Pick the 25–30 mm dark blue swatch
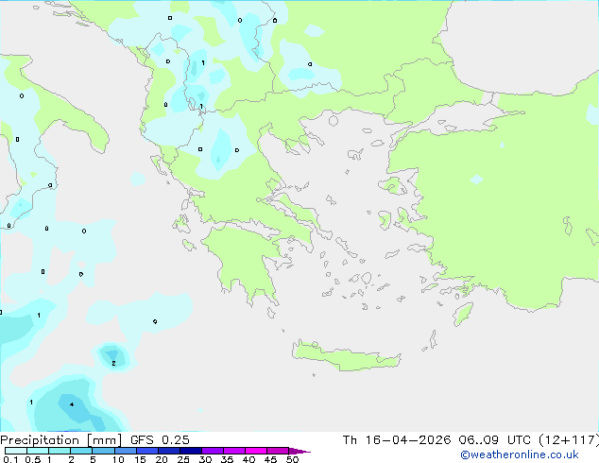599x463 pixels. click(x=191, y=451)
